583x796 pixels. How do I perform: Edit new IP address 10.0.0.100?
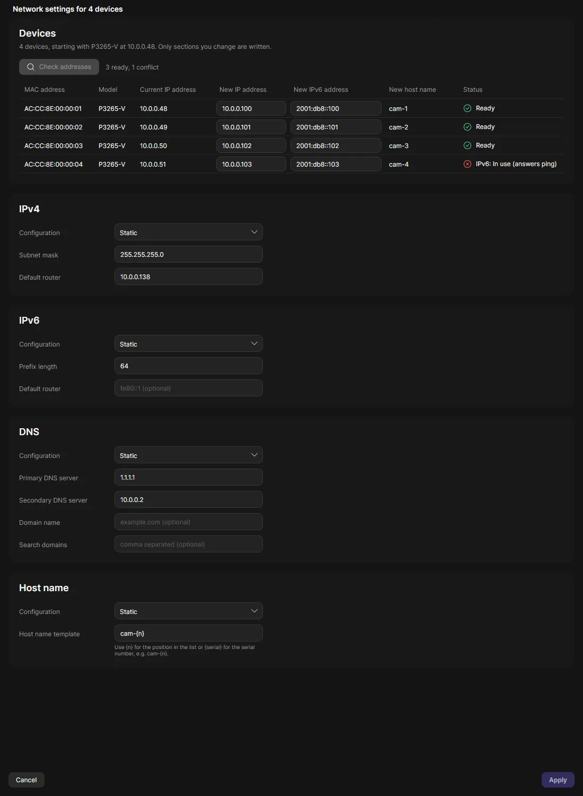coord(251,108)
